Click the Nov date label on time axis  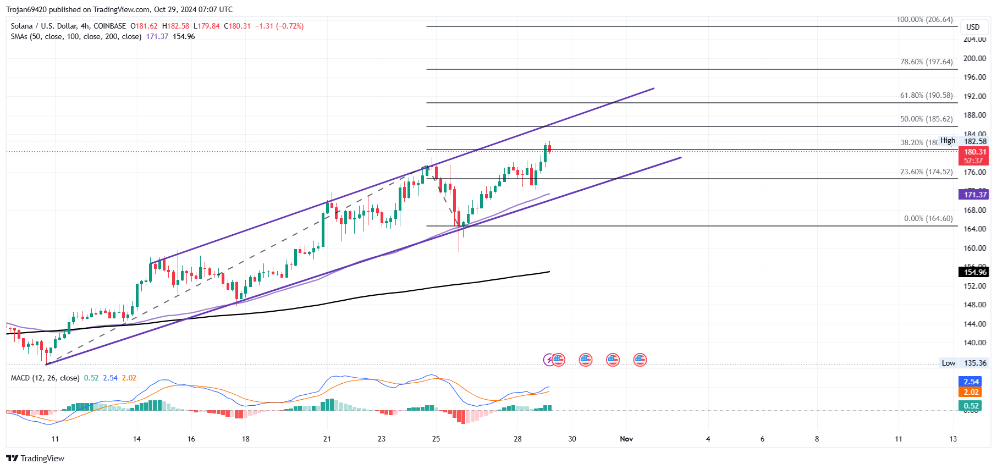(626, 439)
